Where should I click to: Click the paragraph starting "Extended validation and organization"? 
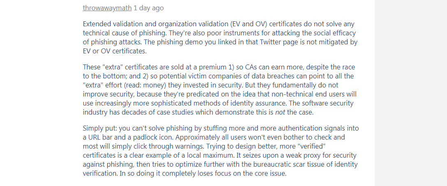(220, 38)
